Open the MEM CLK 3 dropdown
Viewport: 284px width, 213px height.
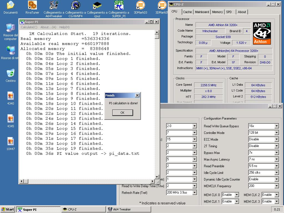pos(277,201)
